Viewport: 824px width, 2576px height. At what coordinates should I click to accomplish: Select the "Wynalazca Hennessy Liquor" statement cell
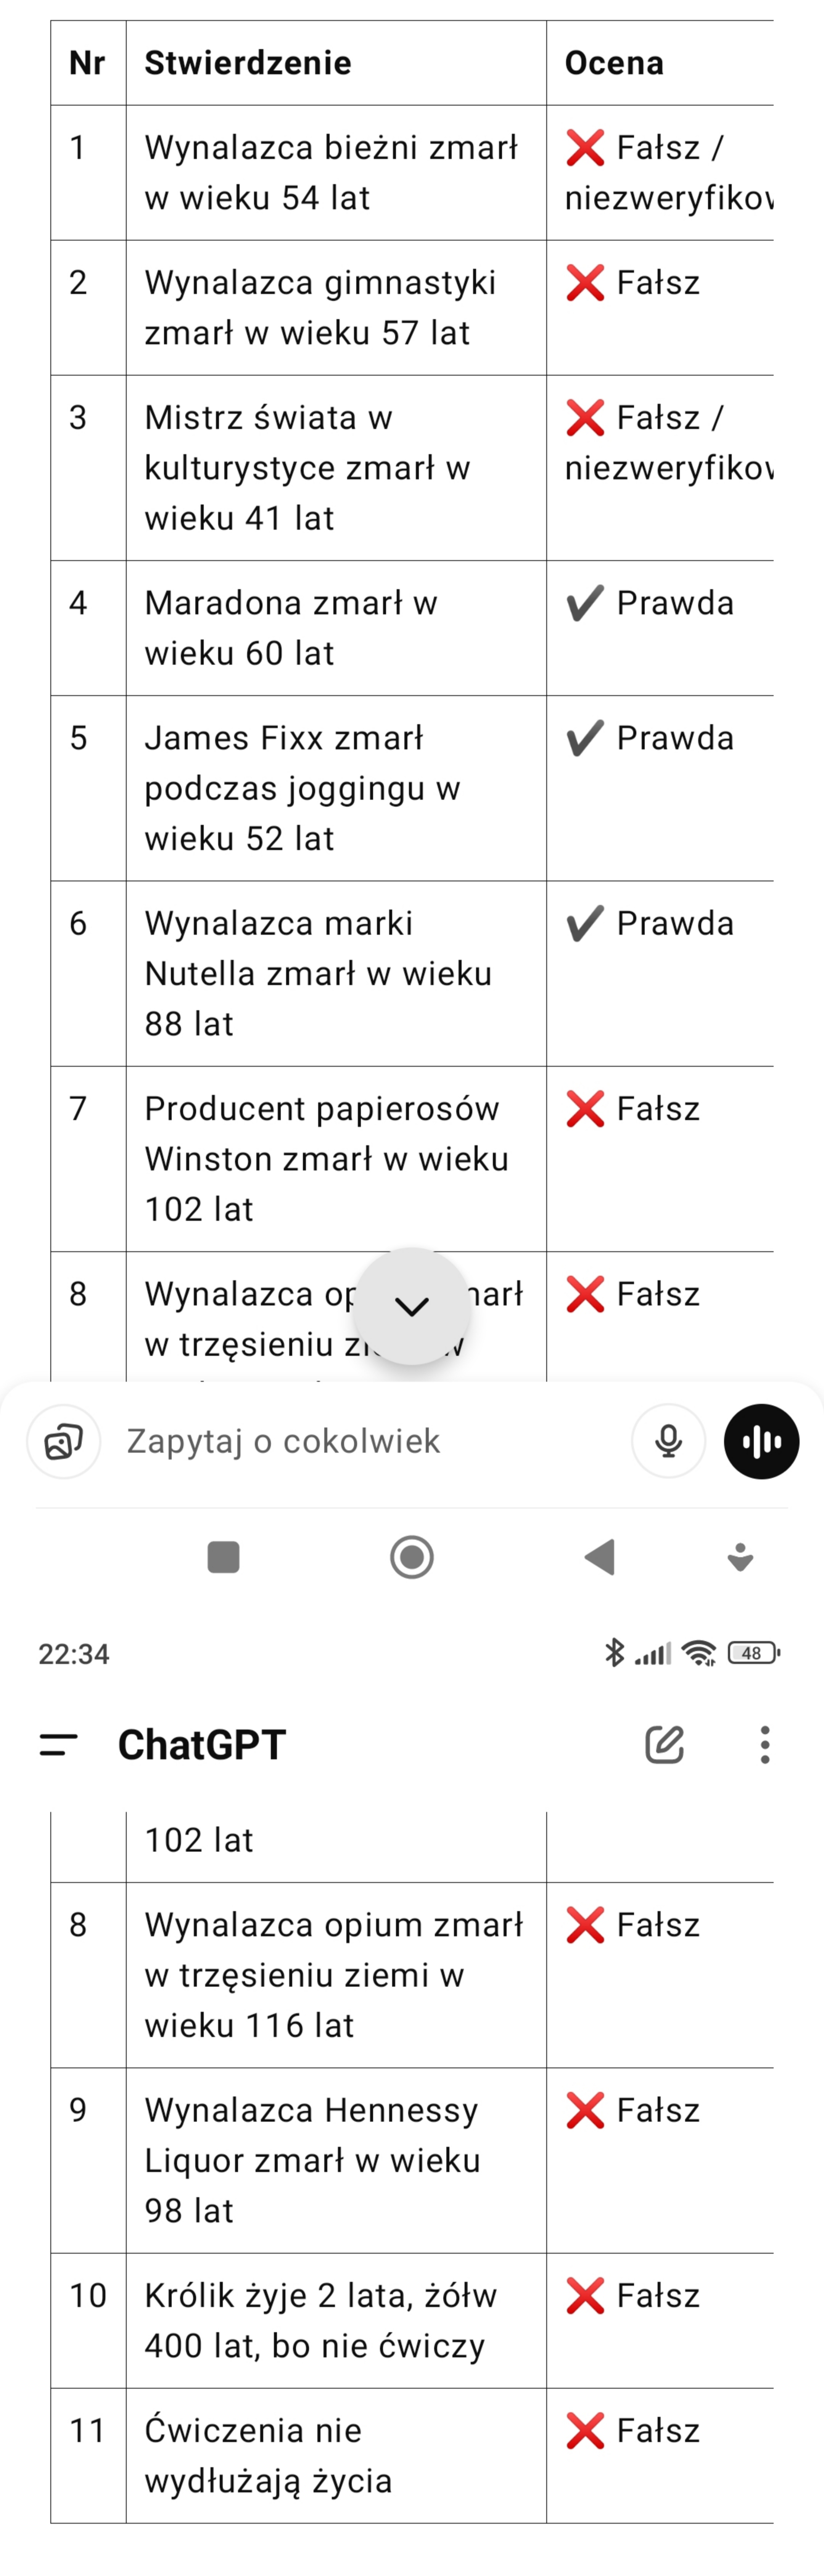[312, 2160]
